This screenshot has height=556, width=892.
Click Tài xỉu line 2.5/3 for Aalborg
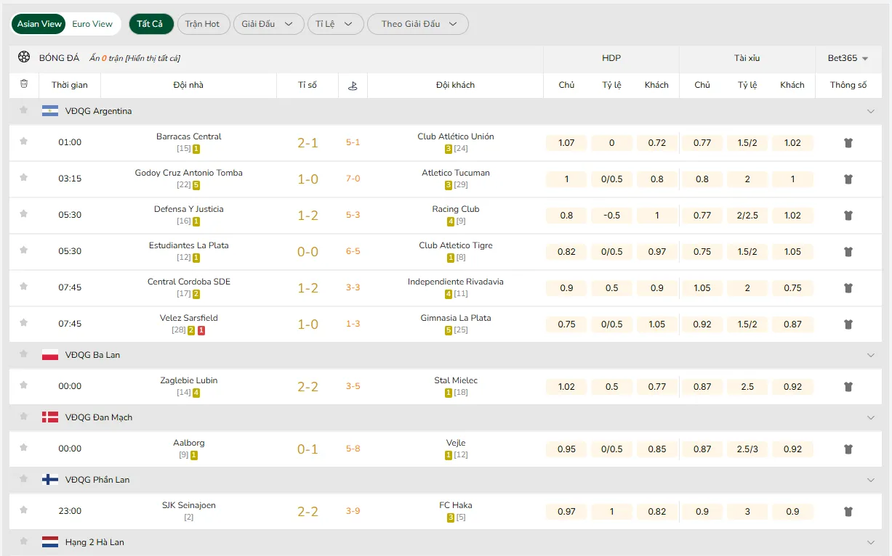(x=747, y=449)
